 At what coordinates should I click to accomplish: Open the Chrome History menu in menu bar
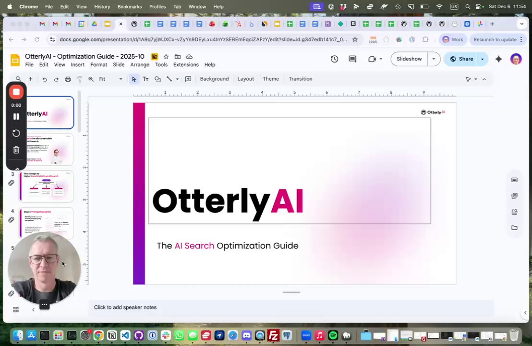point(102,6)
